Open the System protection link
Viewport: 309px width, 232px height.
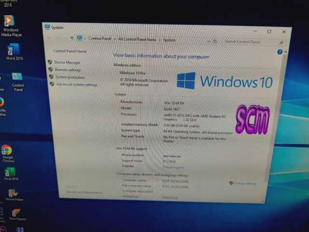[70, 77]
